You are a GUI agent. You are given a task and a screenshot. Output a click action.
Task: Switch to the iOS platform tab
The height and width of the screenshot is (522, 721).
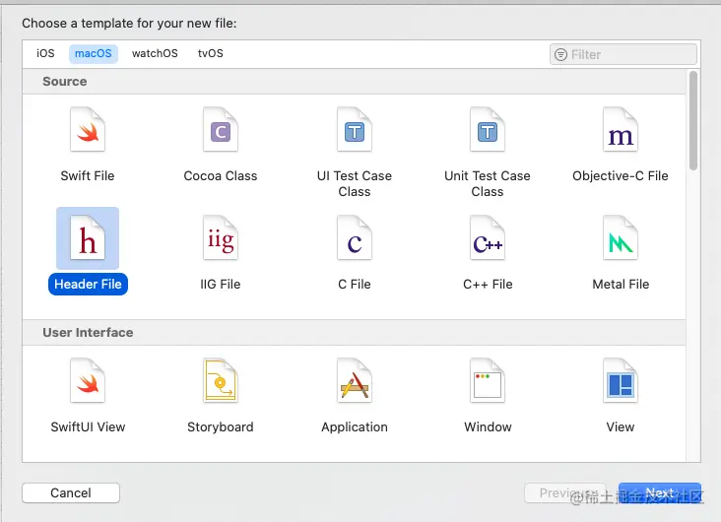point(45,53)
